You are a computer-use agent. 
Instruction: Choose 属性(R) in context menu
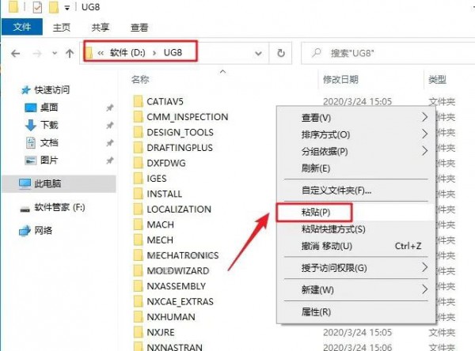coord(356,311)
